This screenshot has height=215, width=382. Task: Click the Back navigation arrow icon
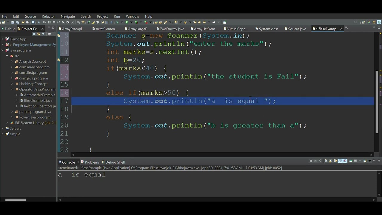(x=204, y=22)
